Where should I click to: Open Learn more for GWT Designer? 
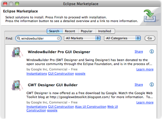(x=145, y=102)
